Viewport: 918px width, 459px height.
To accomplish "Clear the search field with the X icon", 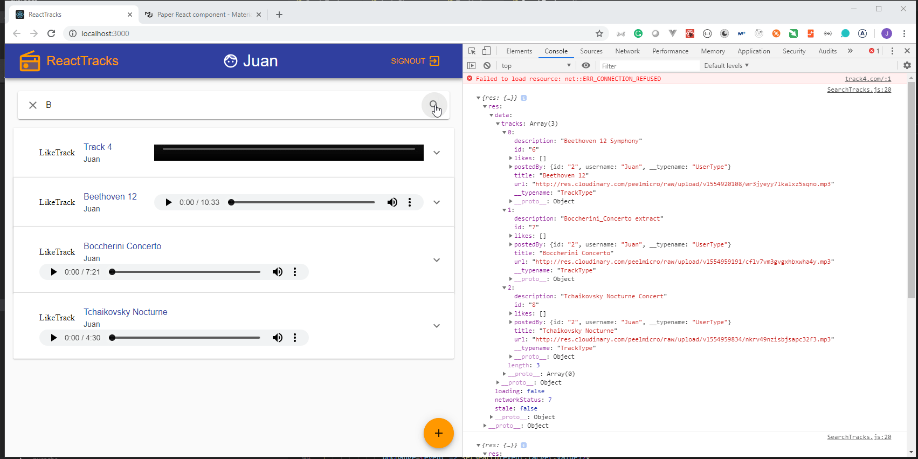I will pos(33,105).
